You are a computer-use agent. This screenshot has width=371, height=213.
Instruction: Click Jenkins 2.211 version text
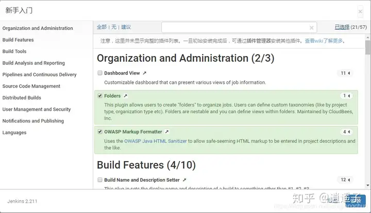tap(22, 201)
